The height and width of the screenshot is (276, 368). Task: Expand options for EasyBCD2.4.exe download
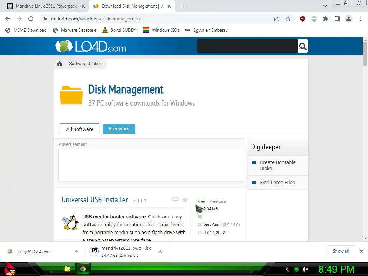click(77, 252)
